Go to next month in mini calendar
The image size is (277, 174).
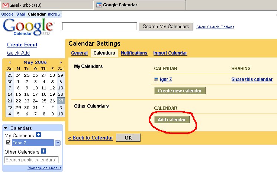(61, 62)
